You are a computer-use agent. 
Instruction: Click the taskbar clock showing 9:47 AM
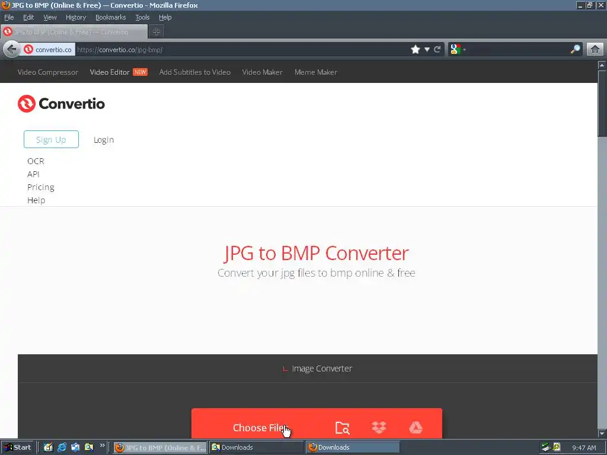tap(584, 448)
